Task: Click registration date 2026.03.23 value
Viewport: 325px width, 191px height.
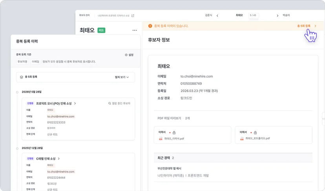Action: [199, 91]
